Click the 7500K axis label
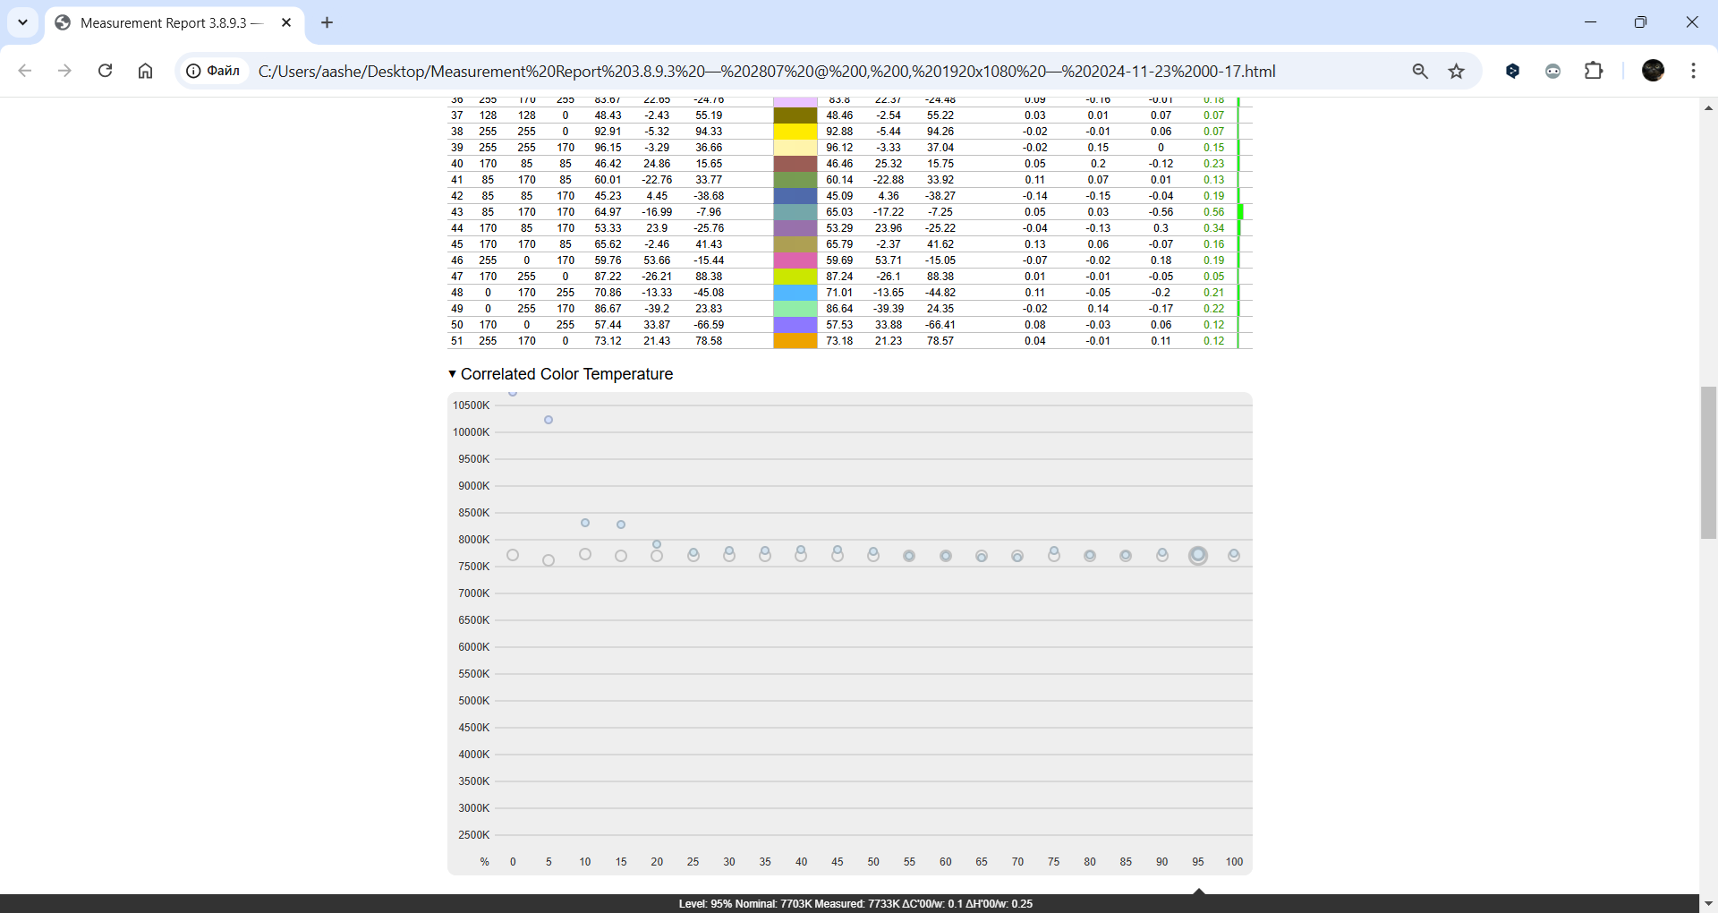The height and width of the screenshot is (913, 1718). (x=473, y=567)
